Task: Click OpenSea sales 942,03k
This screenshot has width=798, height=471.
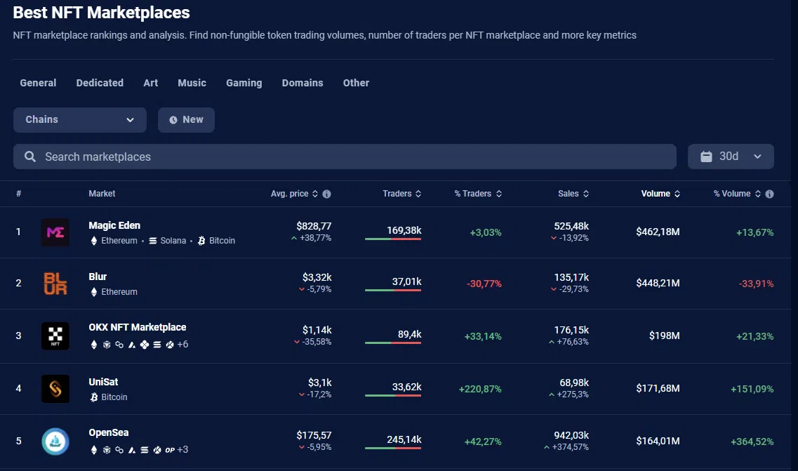Action: tap(571, 435)
